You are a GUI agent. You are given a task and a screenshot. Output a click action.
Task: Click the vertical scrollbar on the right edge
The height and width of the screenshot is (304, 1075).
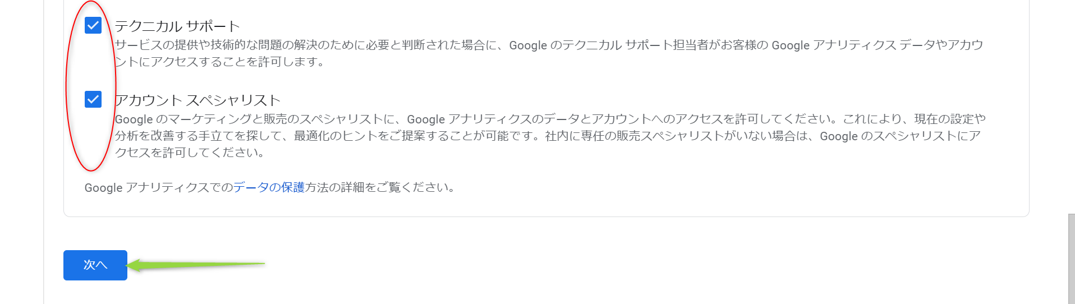tap(1071, 258)
